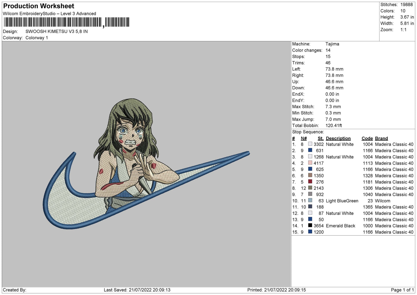Image resolution: width=417 pixels, height=295 pixels.
Task: Click the N# column header
Action: pyautogui.click(x=304, y=138)
